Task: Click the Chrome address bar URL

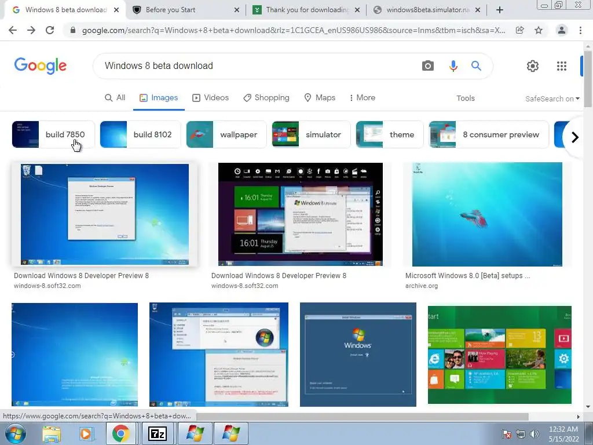Action: pos(294,30)
